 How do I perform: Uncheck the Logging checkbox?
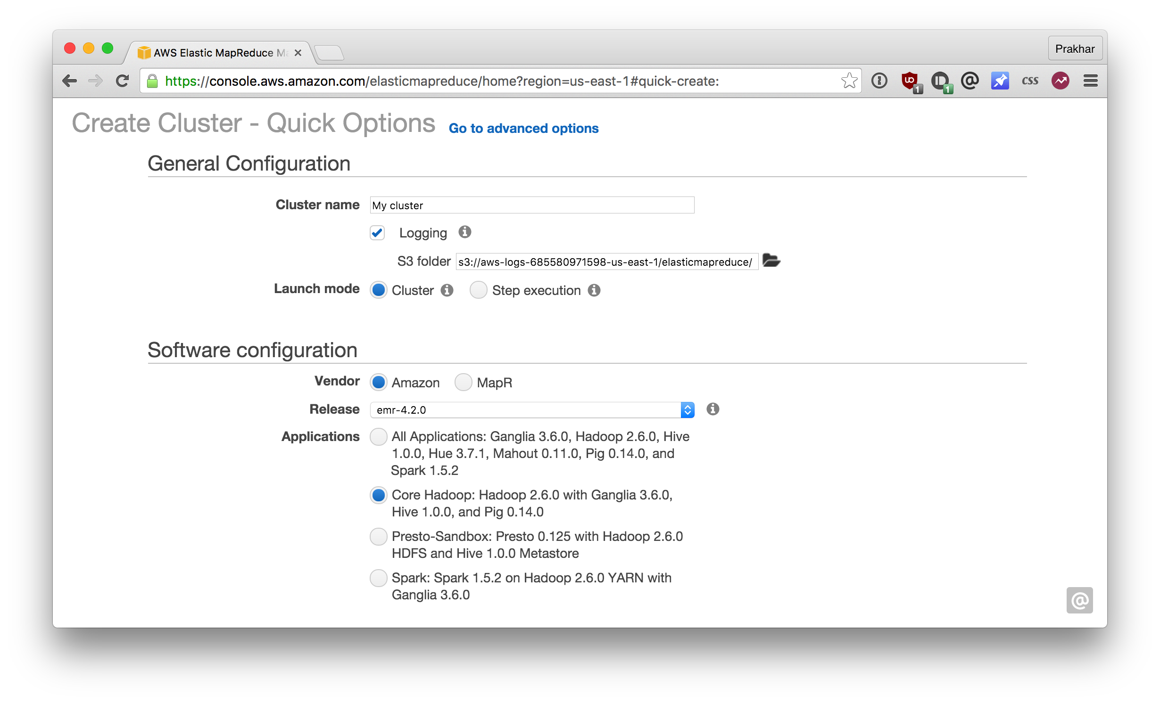(x=377, y=233)
